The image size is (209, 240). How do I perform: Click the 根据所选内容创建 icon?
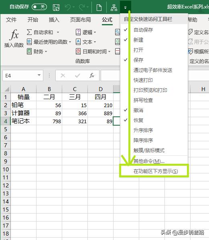(x=191, y=51)
